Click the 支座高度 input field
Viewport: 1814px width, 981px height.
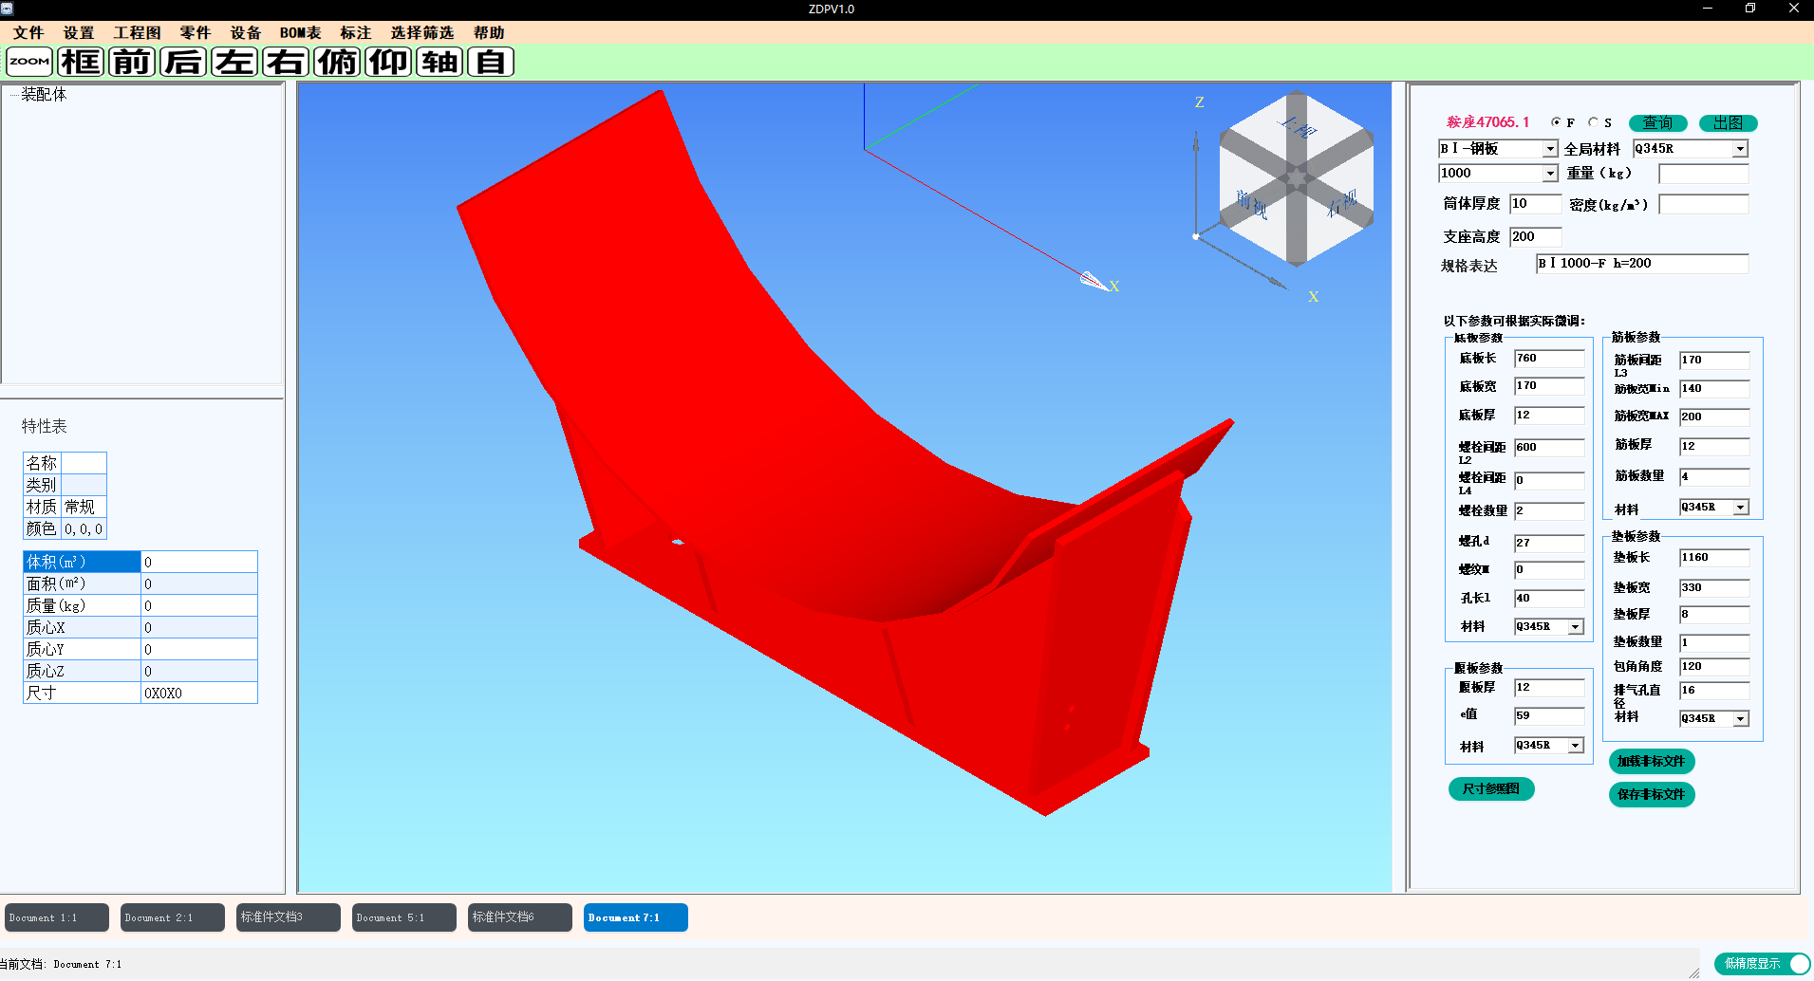coord(1535,237)
